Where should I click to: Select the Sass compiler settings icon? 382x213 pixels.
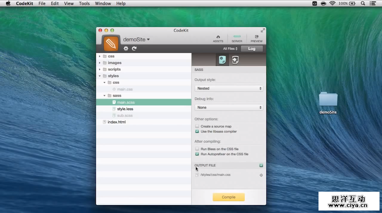223,60
